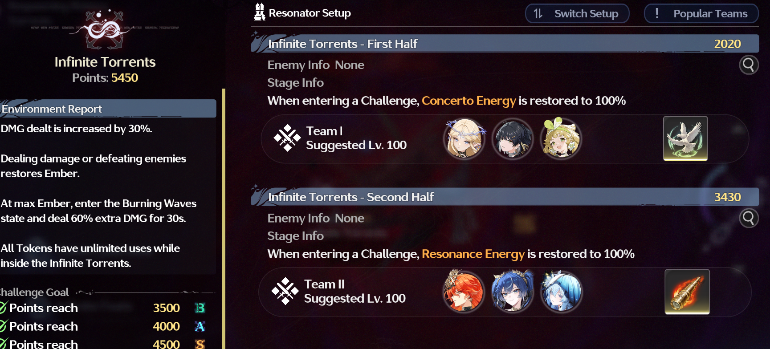The width and height of the screenshot is (770, 349).
Task: Select Team I dark-haired resonator portrait
Action: (x=513, y=138)
